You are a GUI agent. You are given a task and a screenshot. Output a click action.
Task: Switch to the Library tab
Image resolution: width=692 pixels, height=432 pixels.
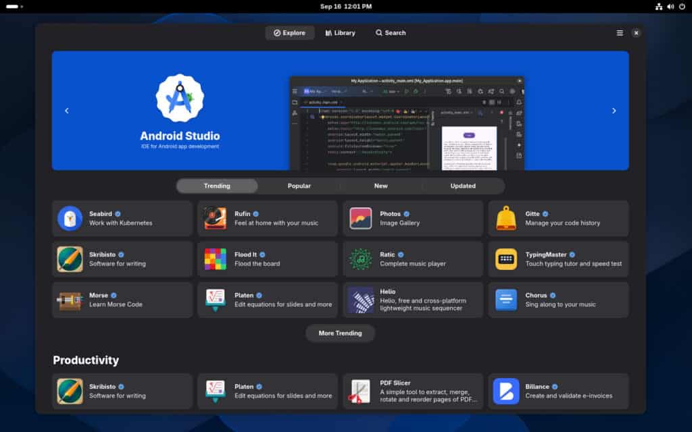pyautogui.click(x=341, y=33)
